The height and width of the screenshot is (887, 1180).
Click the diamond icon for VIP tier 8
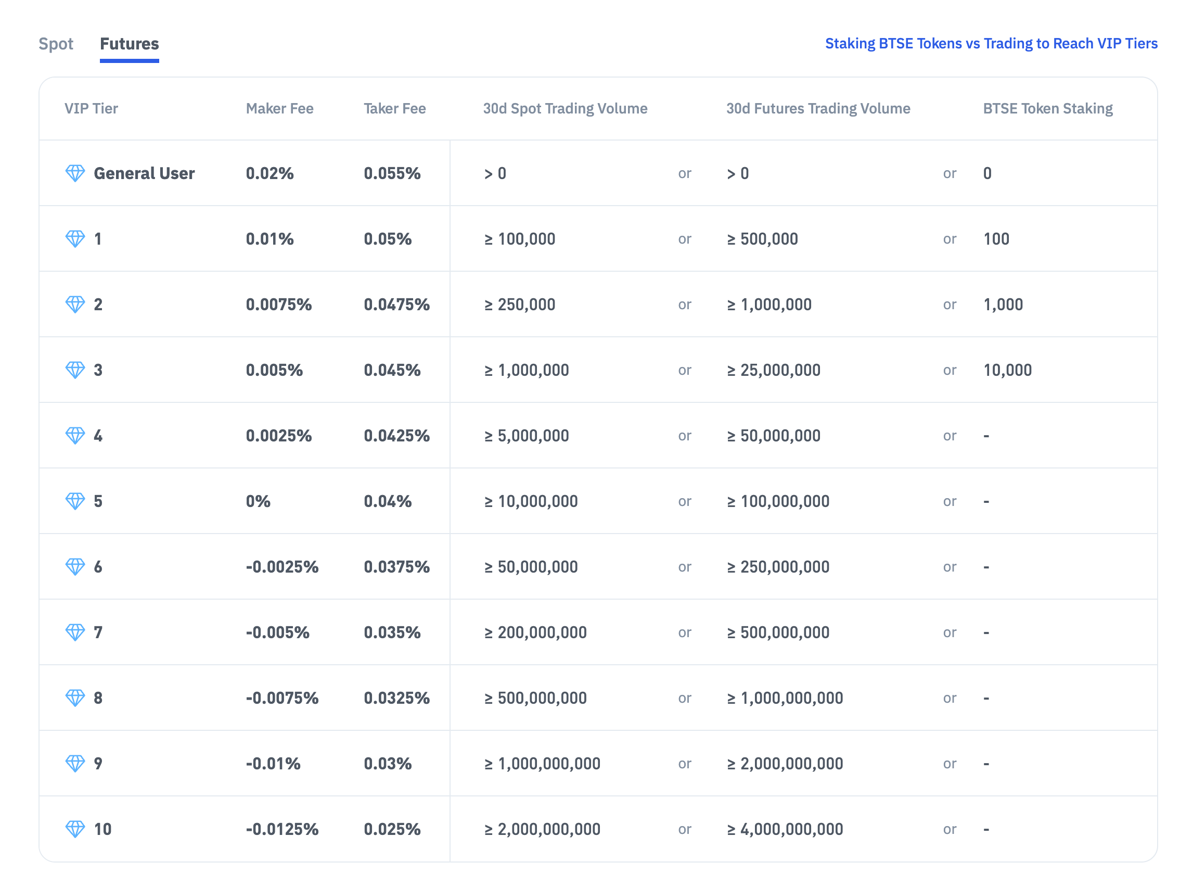(x=75, y=698)
